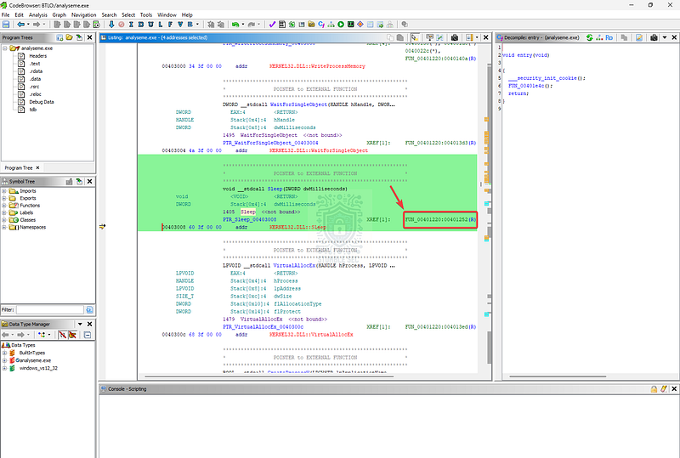The height and width of the screenshot is (458, 680).
Task: Open the function graph tree toolbar icon
Action: (331, 25)
